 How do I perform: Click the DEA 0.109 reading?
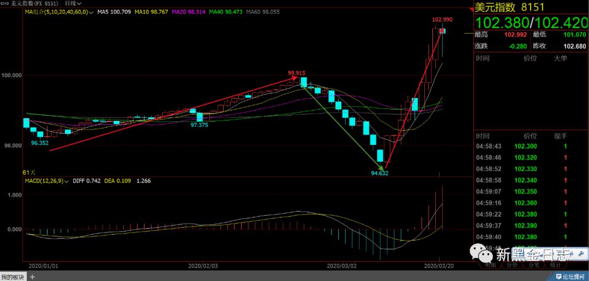pos(117,181)
